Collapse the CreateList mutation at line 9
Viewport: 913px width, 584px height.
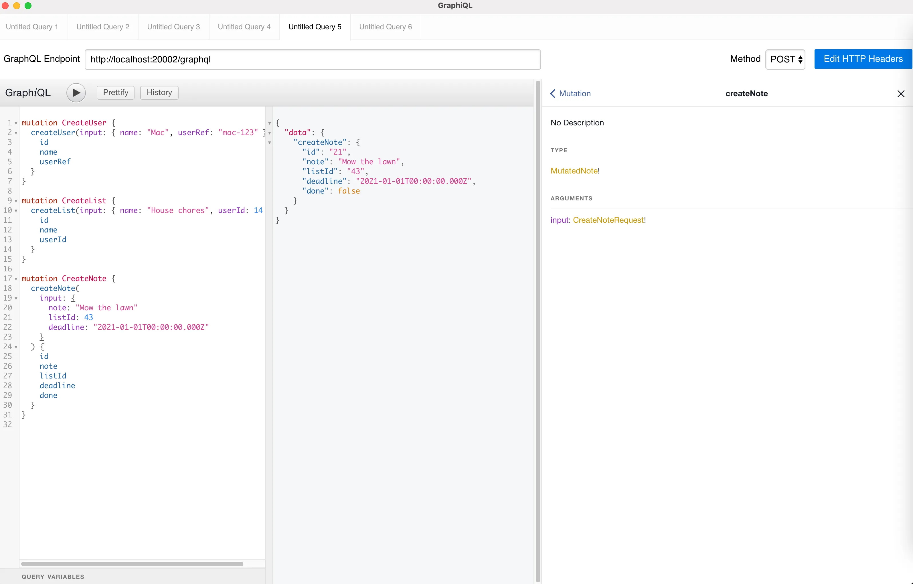pyautogui.click(x=16, y=201)
